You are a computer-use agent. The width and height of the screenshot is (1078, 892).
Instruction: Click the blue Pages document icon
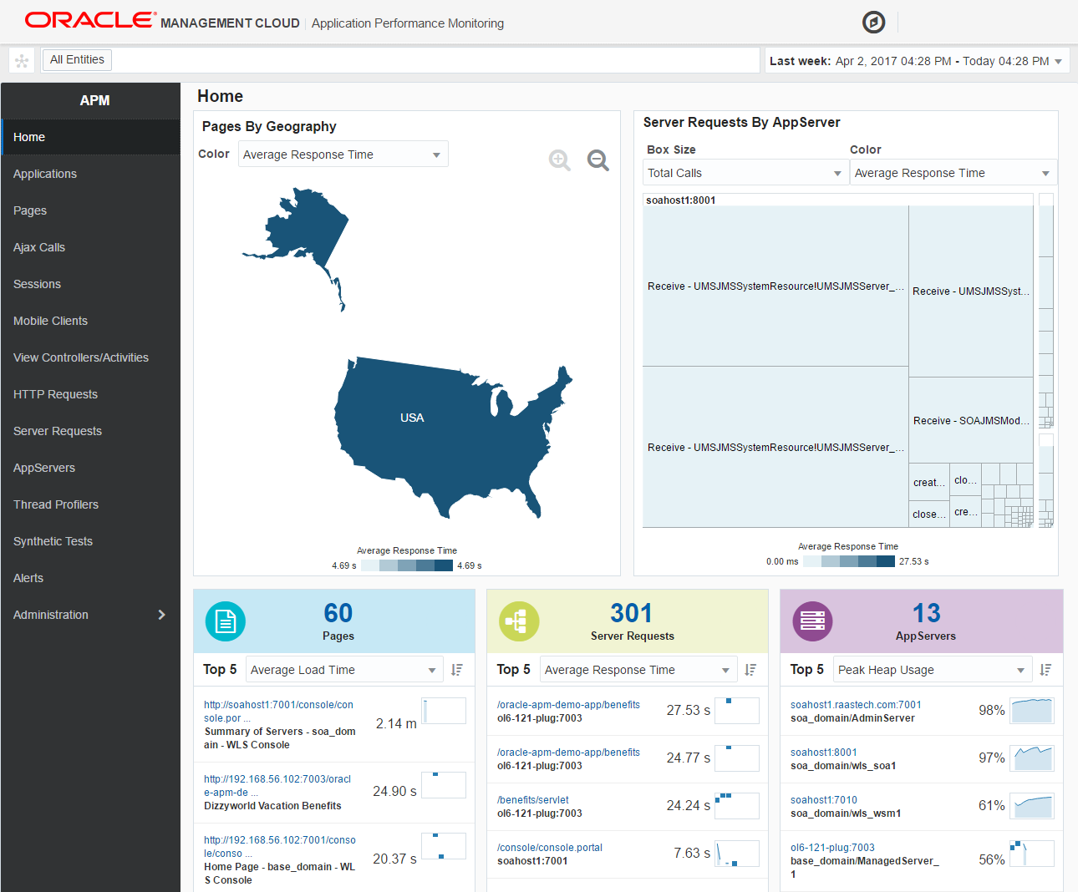[x=225, y=621]
